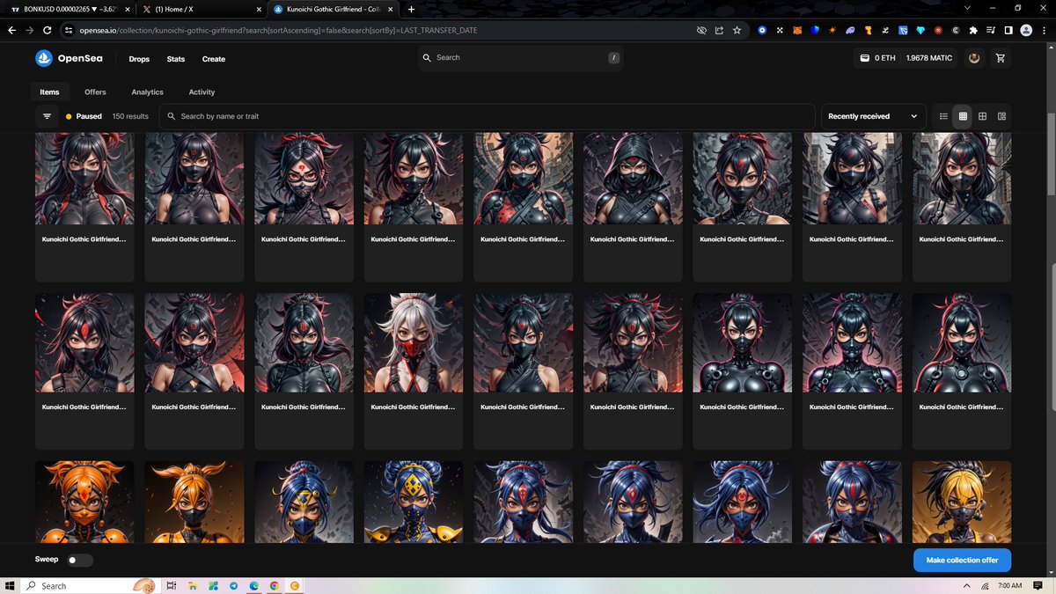The image size is (1056, 594).
Task: Click the share page icon in address bar
Action: click(719, 30)
